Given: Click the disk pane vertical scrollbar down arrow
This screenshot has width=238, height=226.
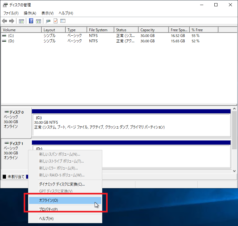Looking at the screenshot, I should pyautogui.click(x=235, y=171).
